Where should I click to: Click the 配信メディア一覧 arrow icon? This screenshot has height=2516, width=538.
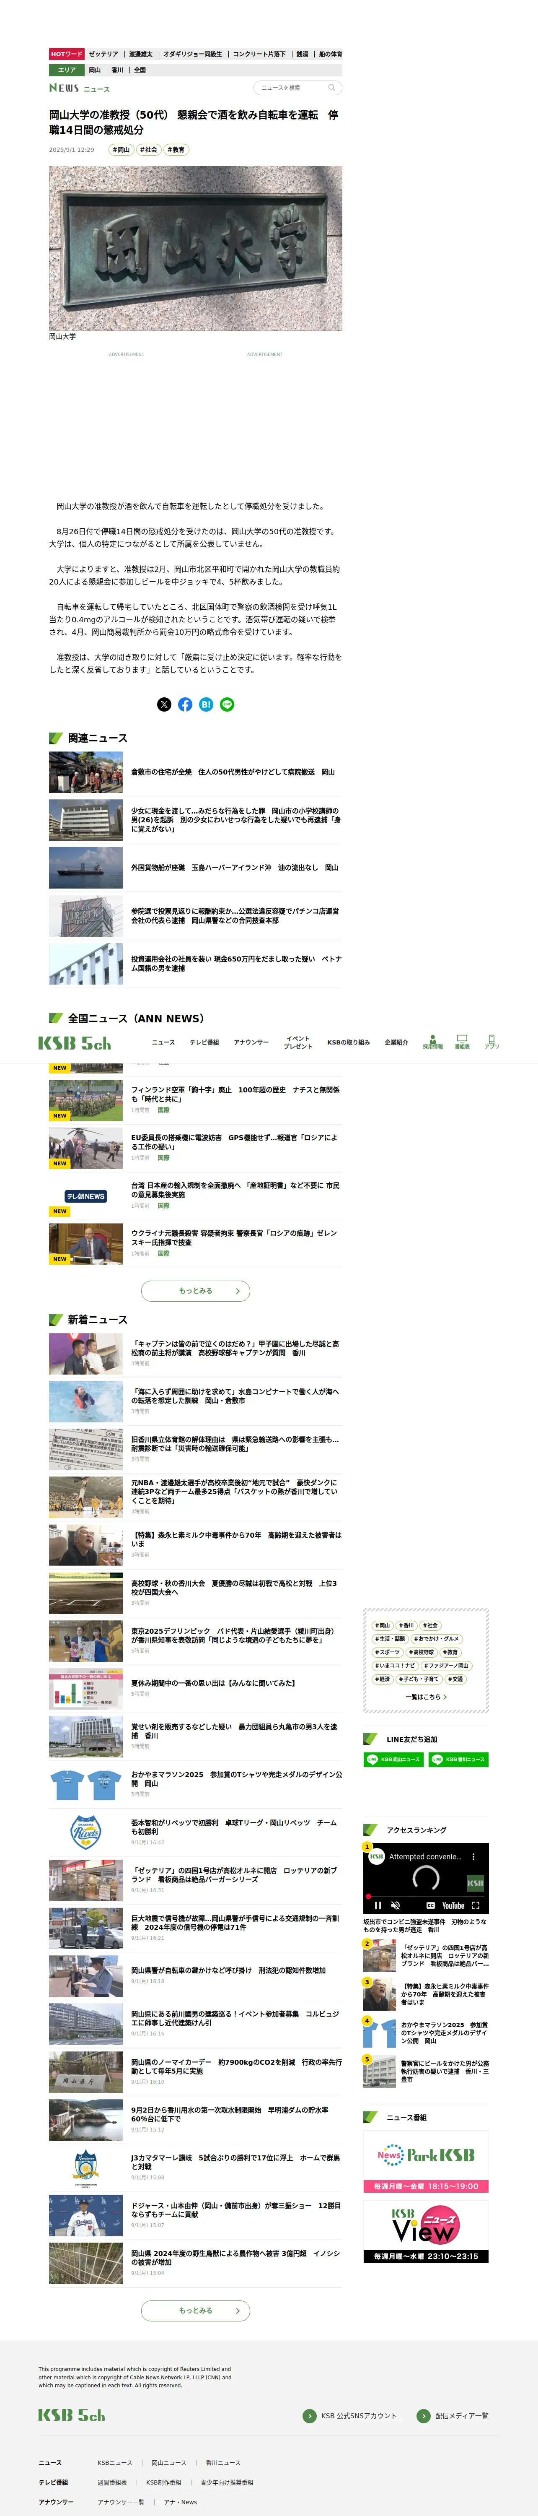423,2415
